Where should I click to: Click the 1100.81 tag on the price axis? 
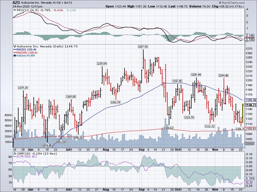pyautogui.click(x=251, y=129)
